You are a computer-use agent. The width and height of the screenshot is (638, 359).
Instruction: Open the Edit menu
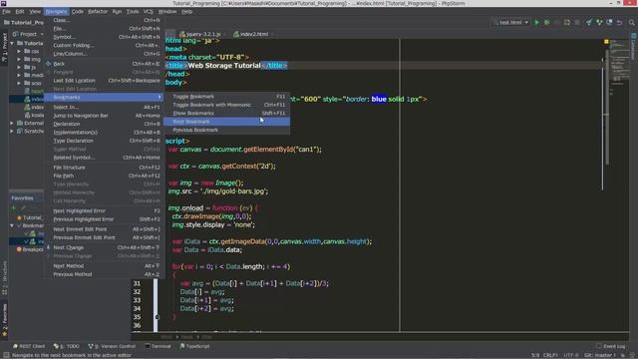(x=20, y=11)
